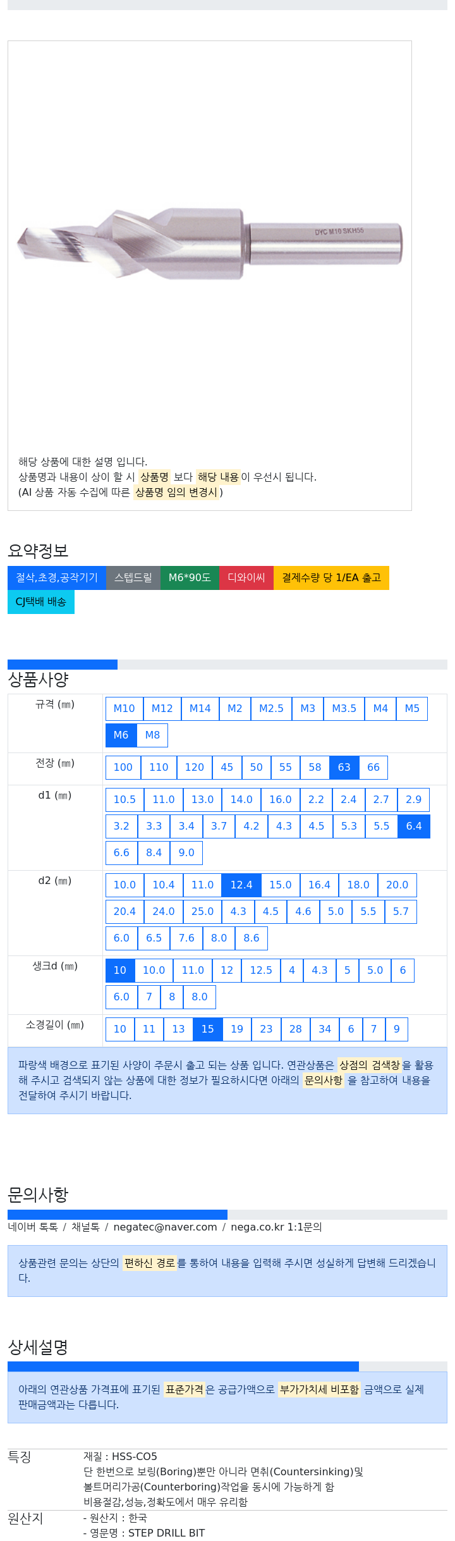Select small diameter length 19

[x=237, y=1029]
